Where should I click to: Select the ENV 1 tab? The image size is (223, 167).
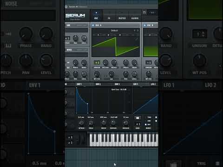coord(79,84)
